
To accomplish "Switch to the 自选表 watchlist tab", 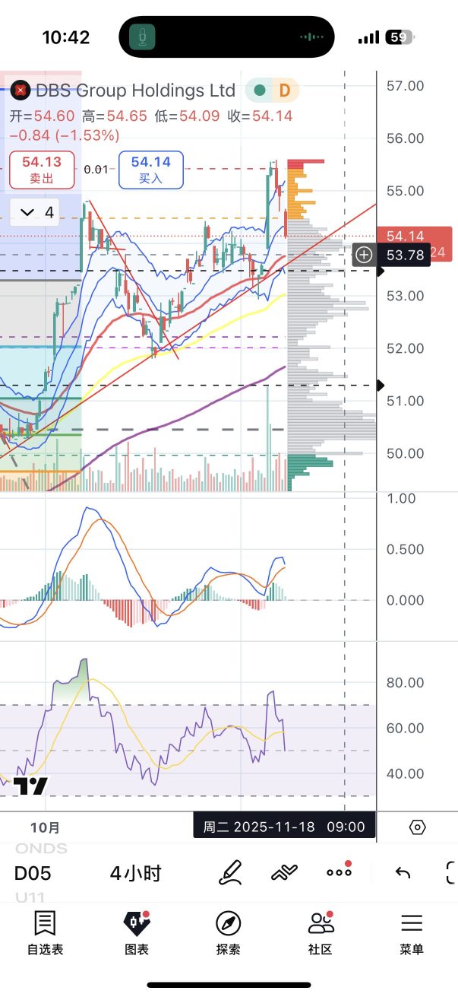I will click(x=45, y=933).
